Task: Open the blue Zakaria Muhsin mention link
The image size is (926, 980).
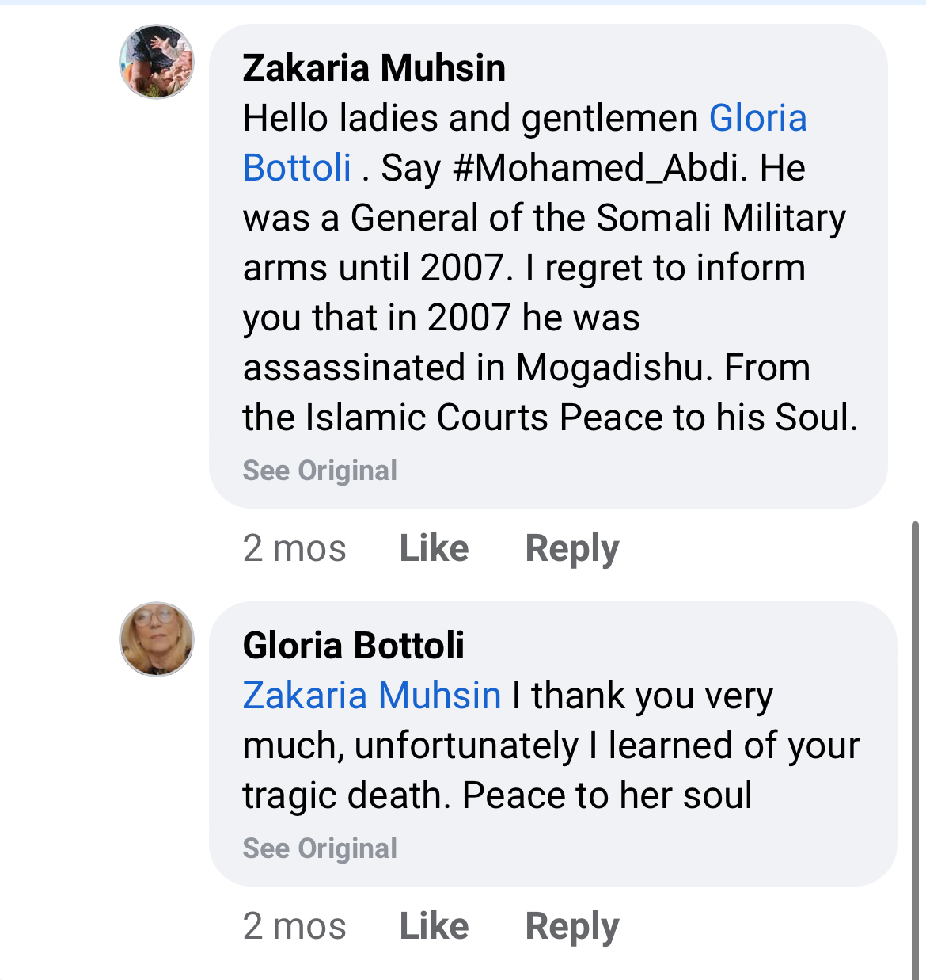Action: [x=372, y=696]
